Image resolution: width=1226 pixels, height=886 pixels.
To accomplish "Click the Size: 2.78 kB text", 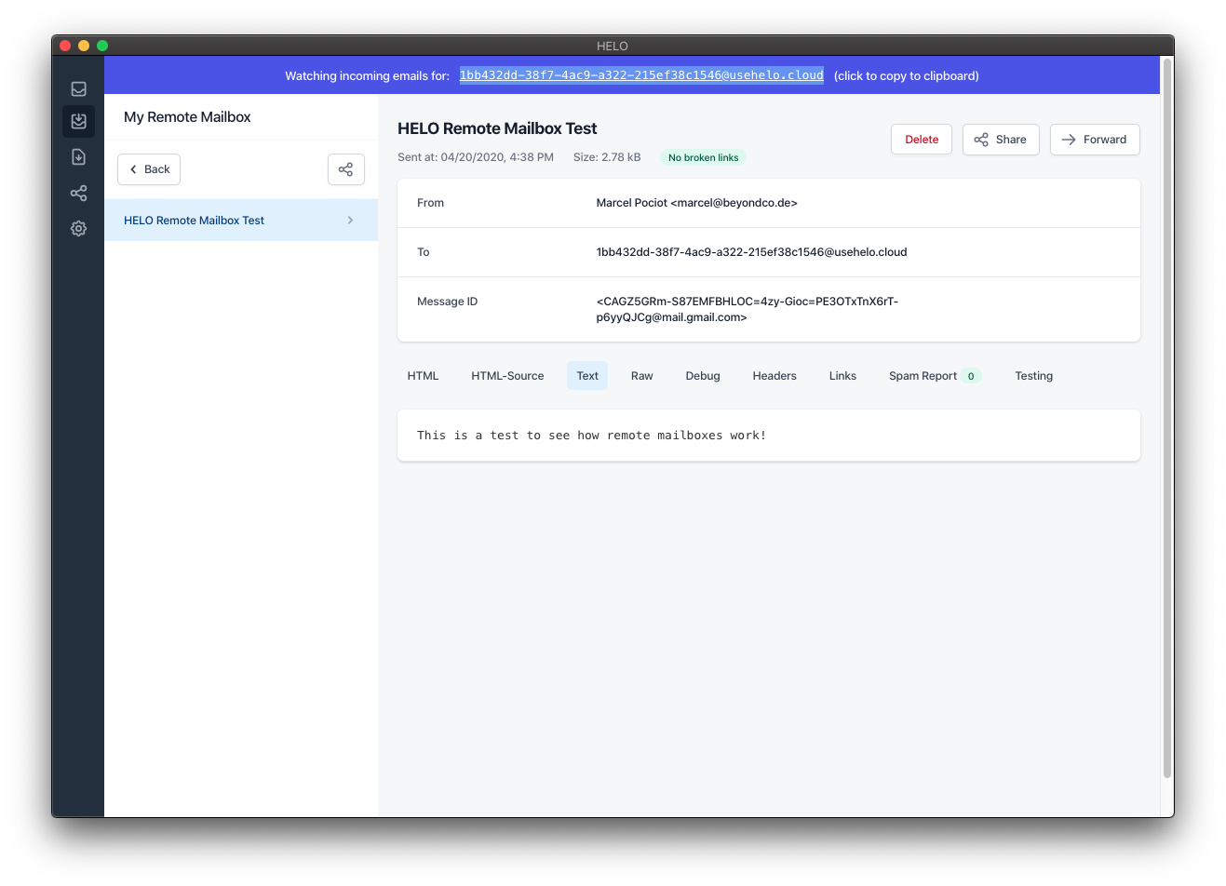I will (607, 157).
